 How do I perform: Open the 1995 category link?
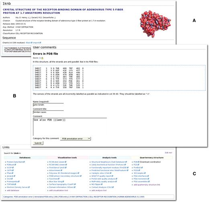coord(142,197)
